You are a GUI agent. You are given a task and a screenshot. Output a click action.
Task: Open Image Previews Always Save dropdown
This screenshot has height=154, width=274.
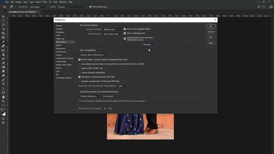(112, 30)
